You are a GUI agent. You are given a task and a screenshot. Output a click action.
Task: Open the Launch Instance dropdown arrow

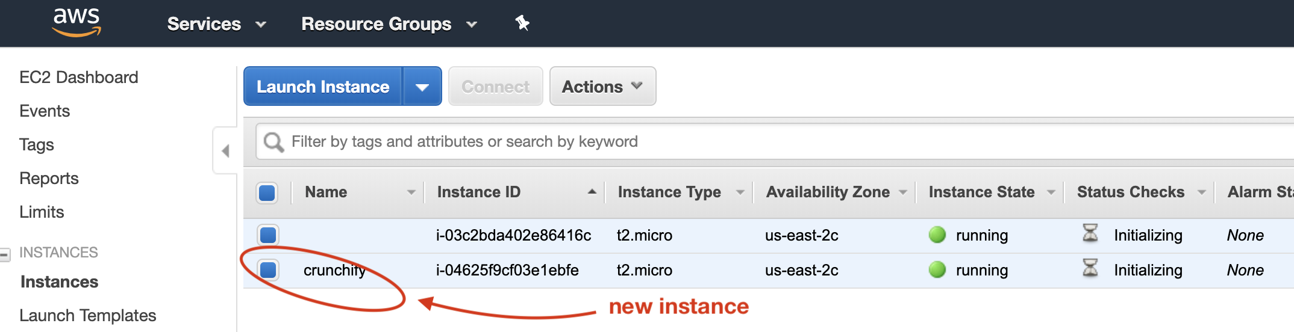point(422,87)
